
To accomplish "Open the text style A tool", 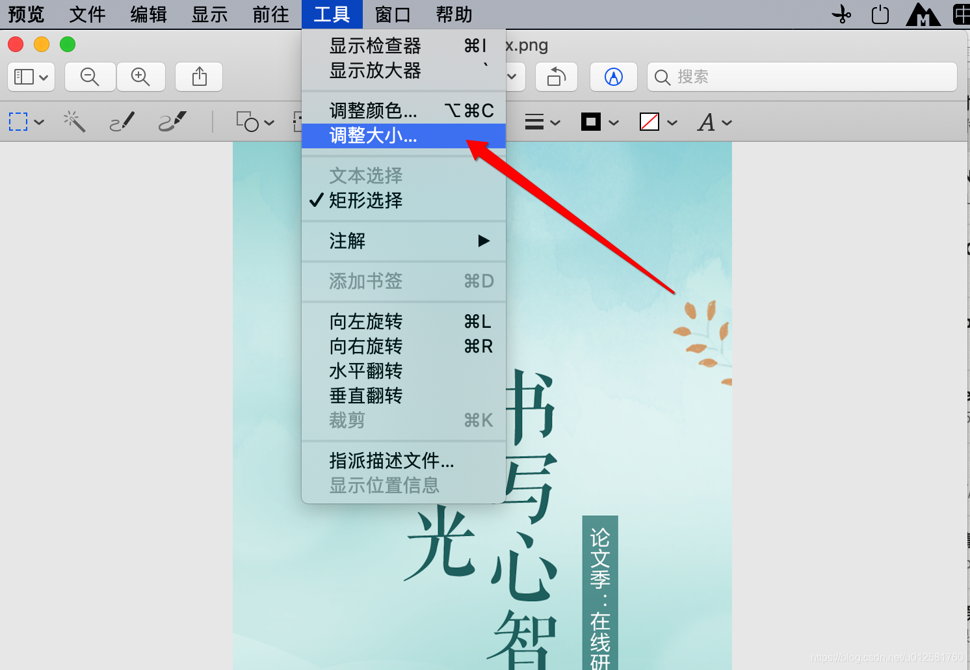I will pos(706,122).
